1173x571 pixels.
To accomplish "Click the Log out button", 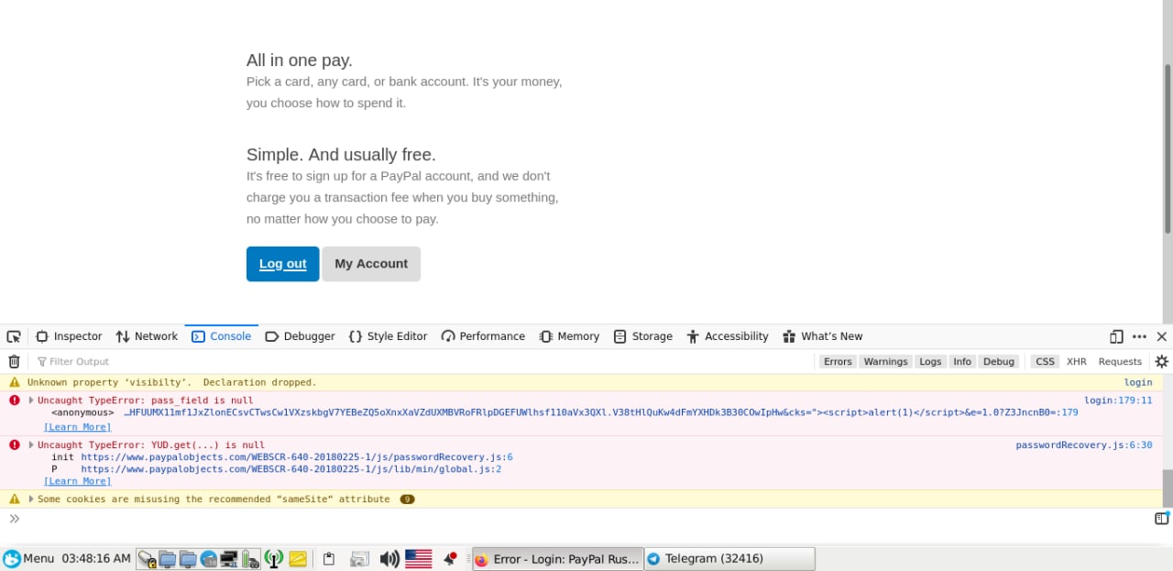I will (x=282, y=264).
